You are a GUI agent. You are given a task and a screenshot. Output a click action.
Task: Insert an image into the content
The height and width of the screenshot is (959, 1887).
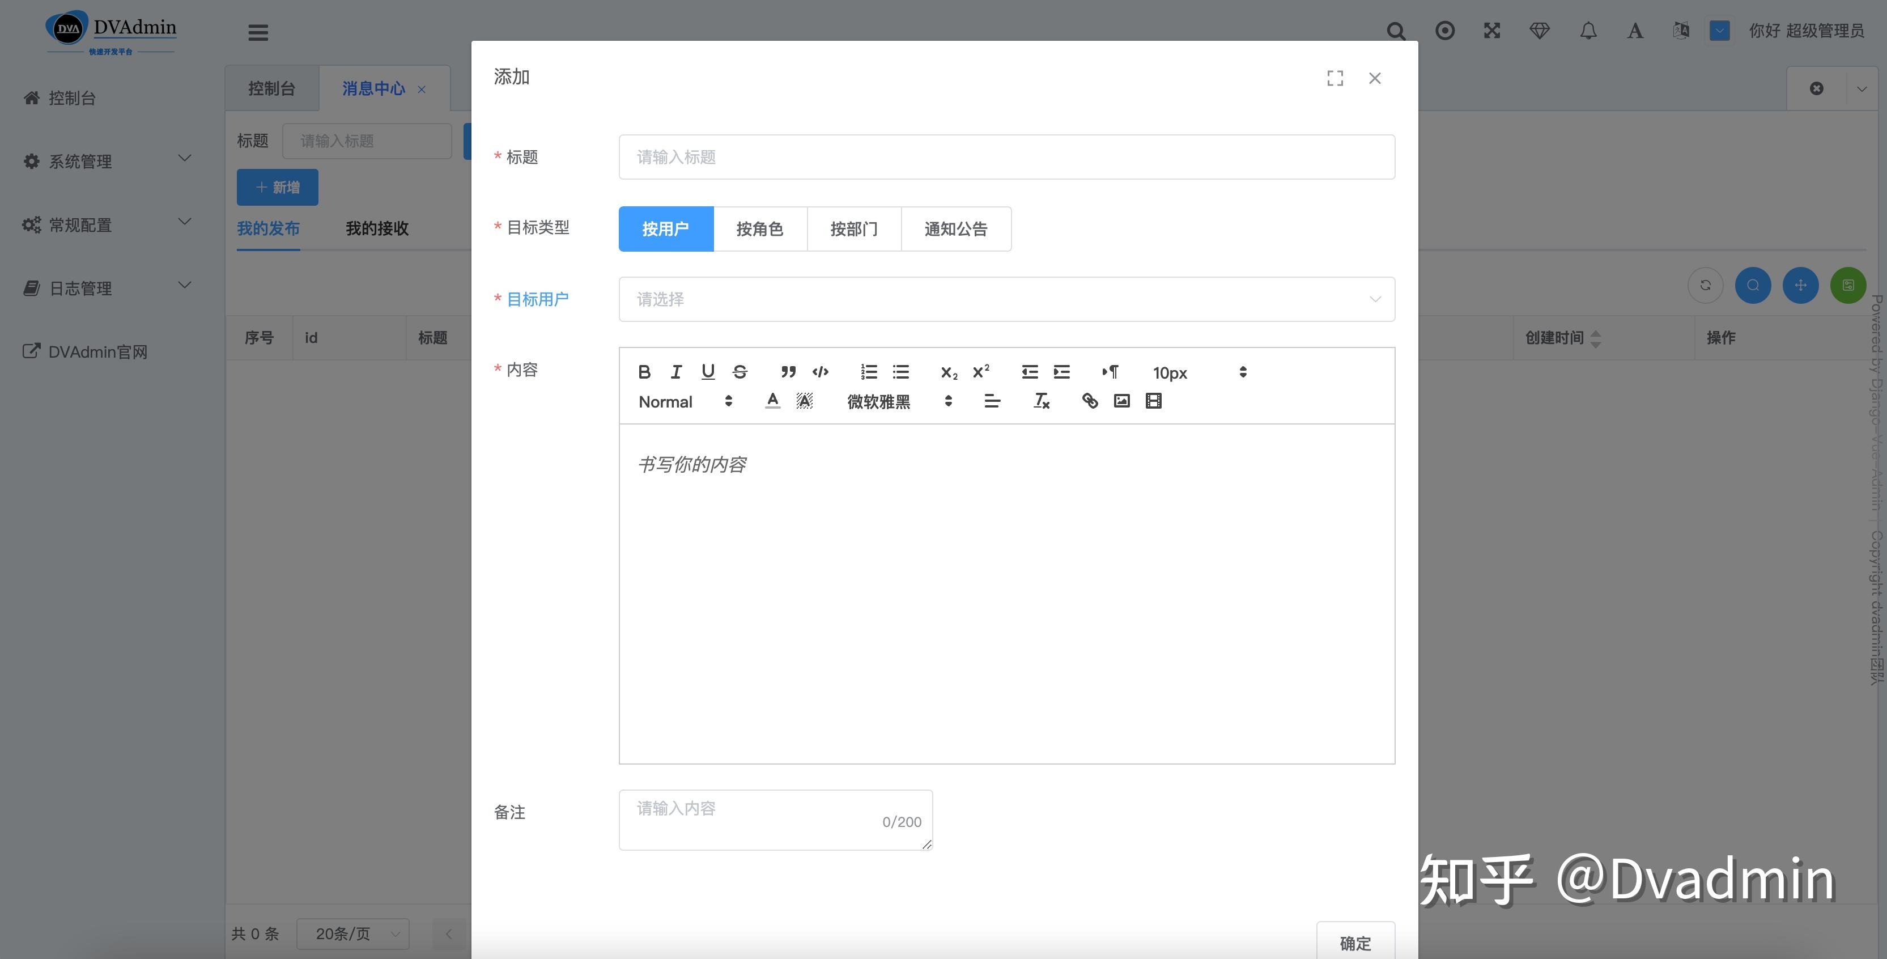click(1121, 401)
